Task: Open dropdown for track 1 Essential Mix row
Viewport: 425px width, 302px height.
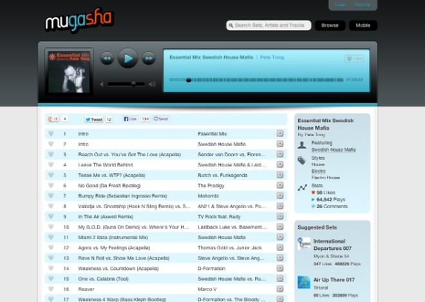Action: pyautogui.click(x=280, y=133)
